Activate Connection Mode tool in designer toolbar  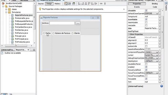click(x=69, y=4)
